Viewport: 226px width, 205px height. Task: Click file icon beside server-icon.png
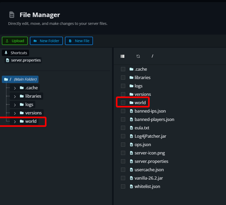pyautogui.click(x=131, y=153)
